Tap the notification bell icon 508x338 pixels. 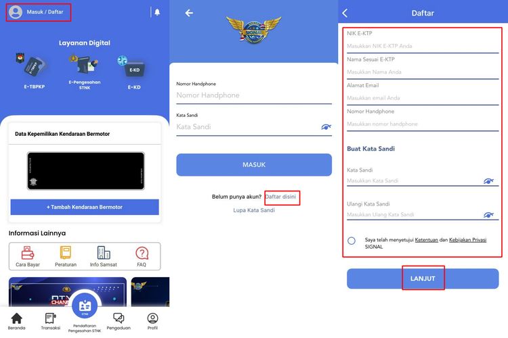[157, 12]
